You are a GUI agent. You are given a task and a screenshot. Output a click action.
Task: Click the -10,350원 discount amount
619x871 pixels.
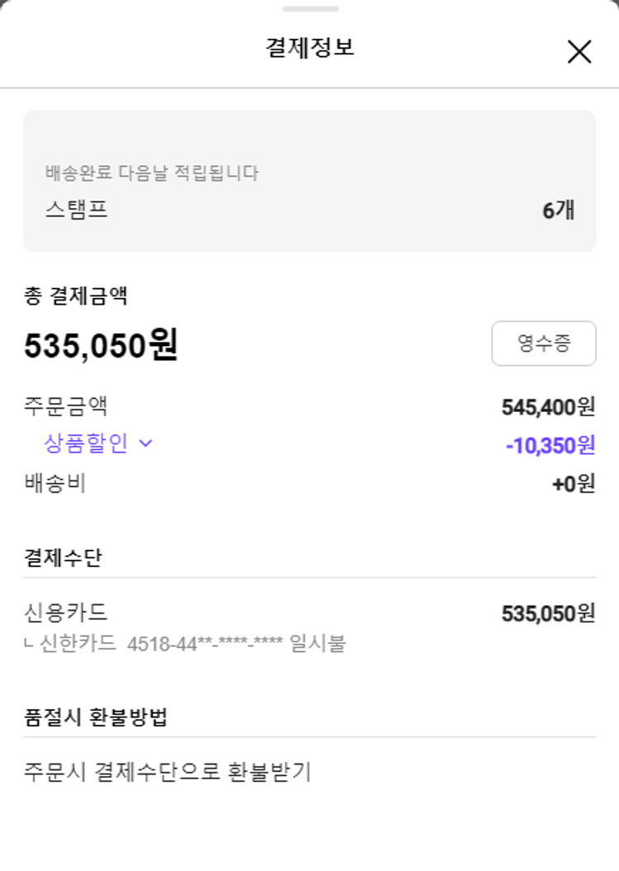(550, 445)
